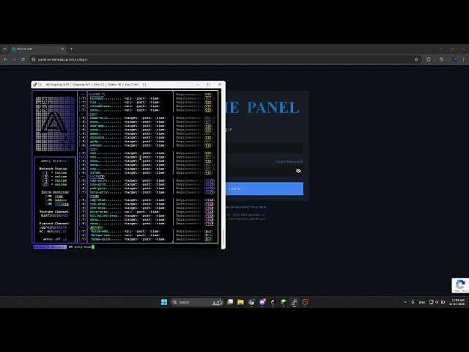
Task: Open the browser extensions puzzle icon
Action: [429, 59]
